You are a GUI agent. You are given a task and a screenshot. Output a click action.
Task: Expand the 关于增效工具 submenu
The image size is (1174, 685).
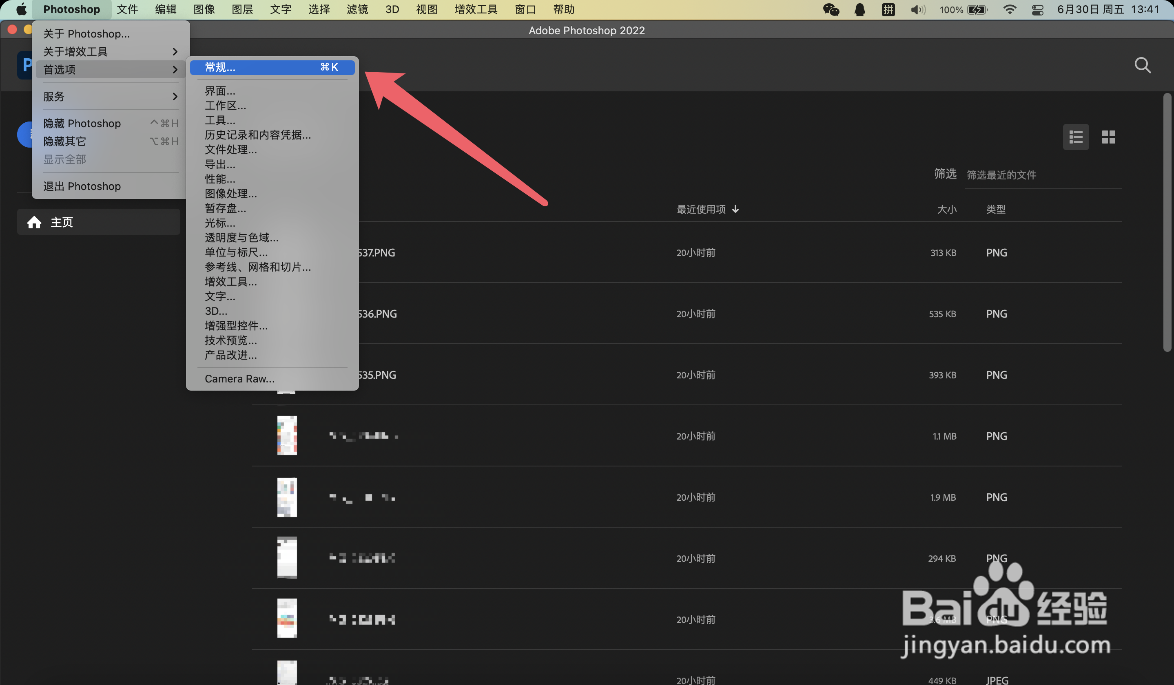click(175, 52)
